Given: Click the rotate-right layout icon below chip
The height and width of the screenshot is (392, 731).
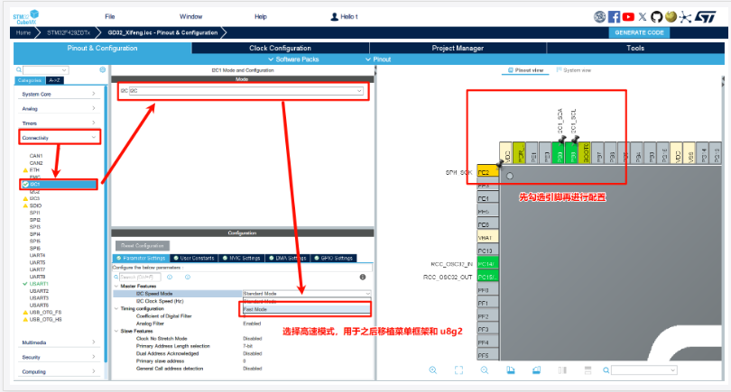Looking at the screenshot, I should coord(536,370).
